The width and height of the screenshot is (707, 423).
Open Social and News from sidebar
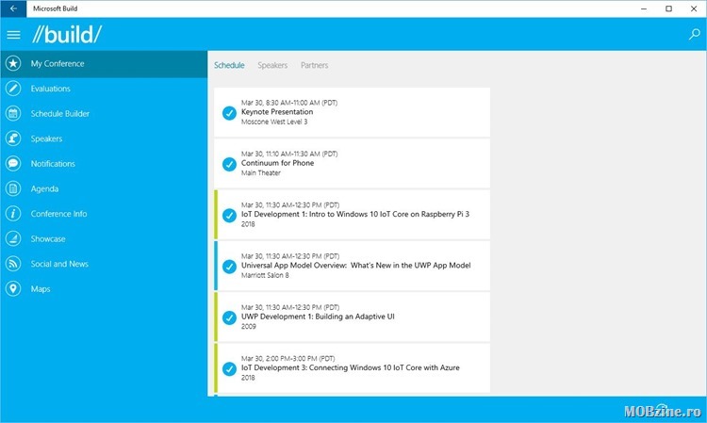59,264
